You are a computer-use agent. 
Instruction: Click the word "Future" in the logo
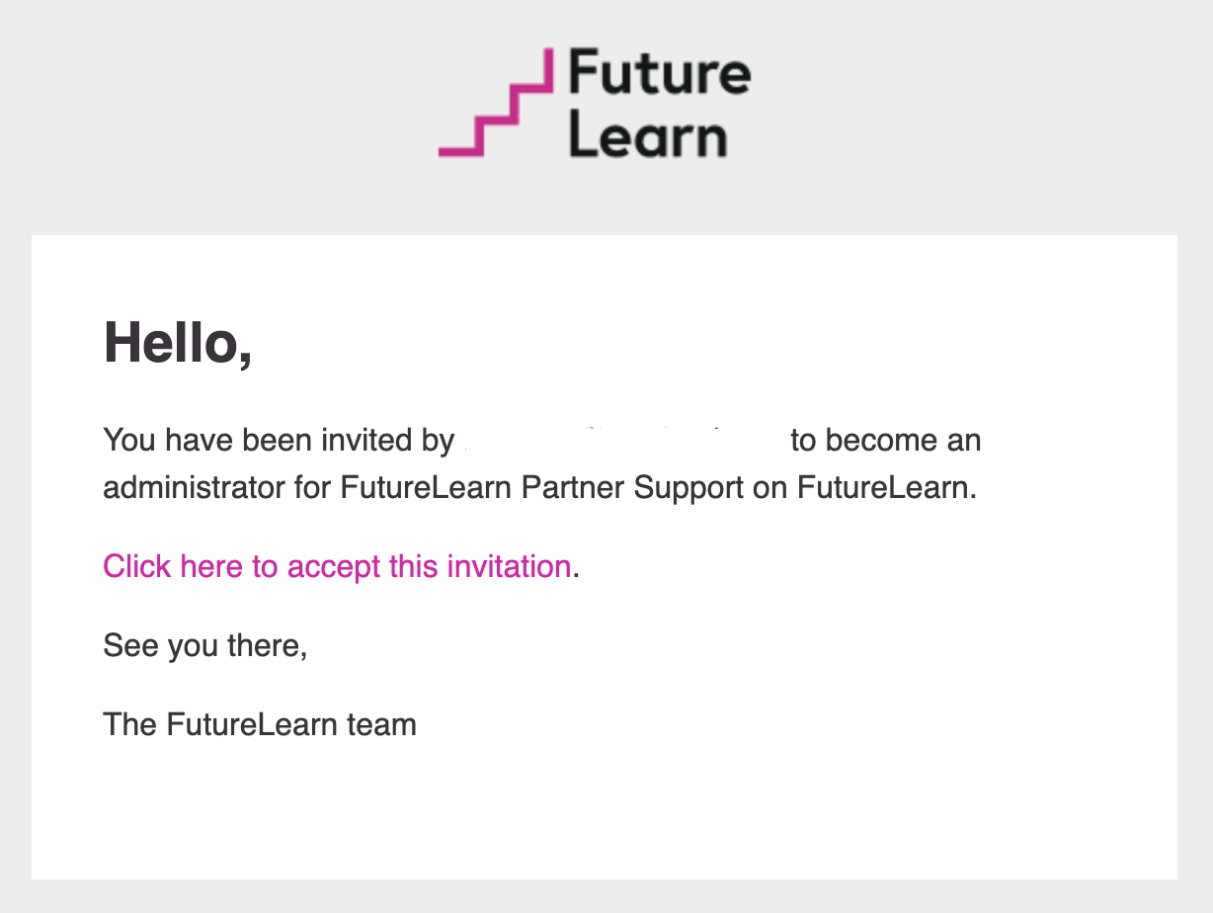659,73
